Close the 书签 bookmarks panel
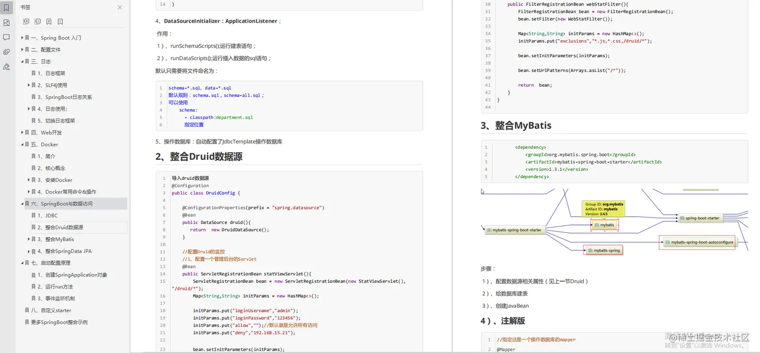The width and height of the screenshot is (760, 353). [x=120, y=8]
